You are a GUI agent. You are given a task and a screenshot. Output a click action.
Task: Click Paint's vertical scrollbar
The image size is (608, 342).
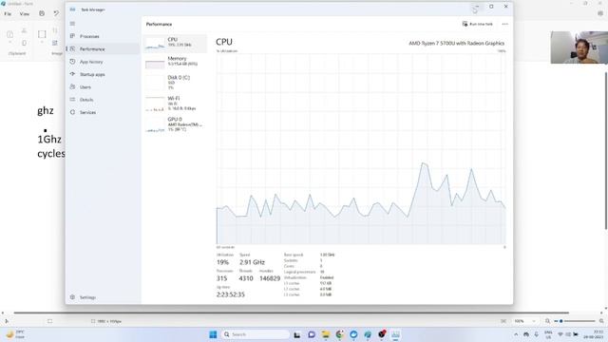[606, 151]
